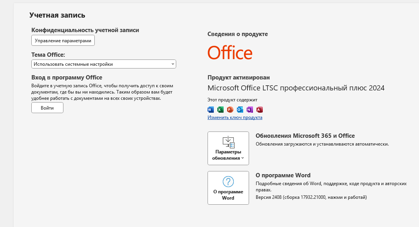Click the Учетная запись heading
This screenshot has height=227, width=419.
coord(57,15)
